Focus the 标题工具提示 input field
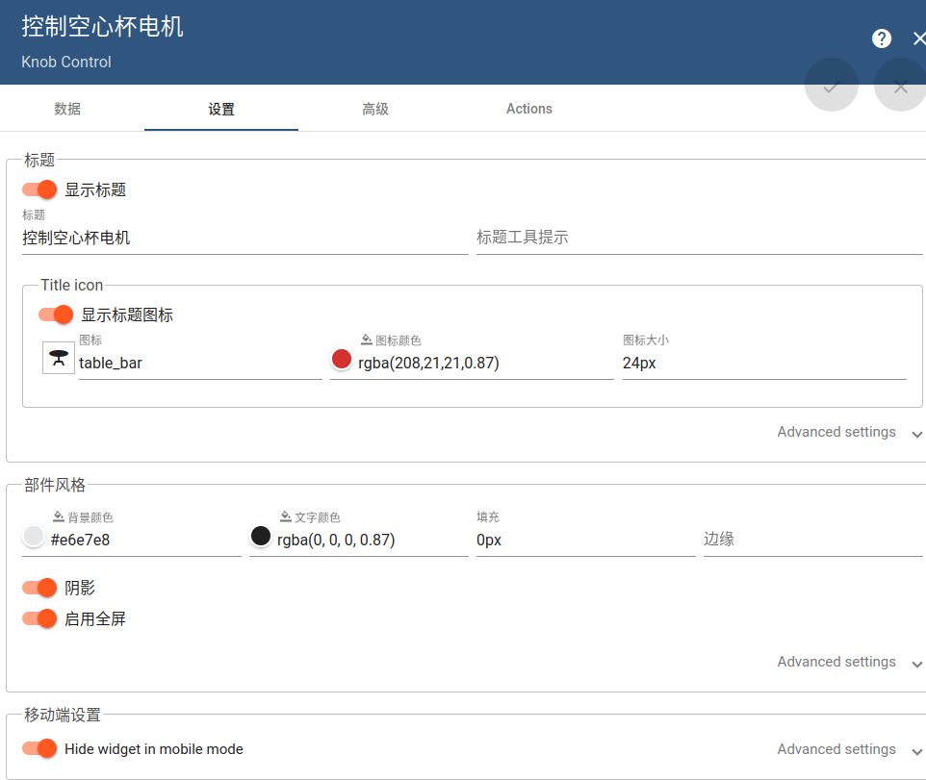Image resolution: width=926 pixels, height=780 pixels. coord(699,238)
